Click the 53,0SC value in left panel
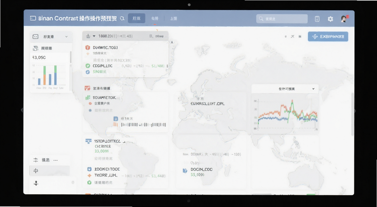Screen dimensions: 377x207 click(x=39, y=58)
